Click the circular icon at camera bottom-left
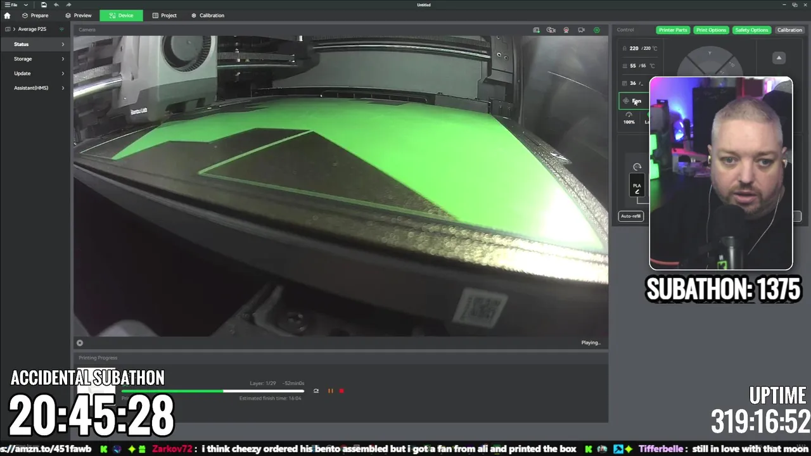This screenshot has height=456, width=811. tap(80, 343)
